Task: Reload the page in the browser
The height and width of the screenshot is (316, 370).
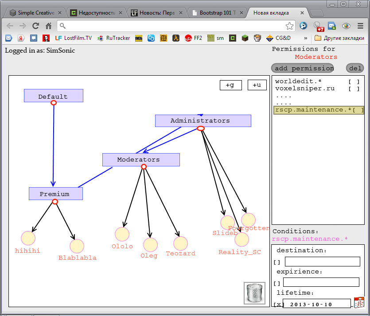Action: 35,26
